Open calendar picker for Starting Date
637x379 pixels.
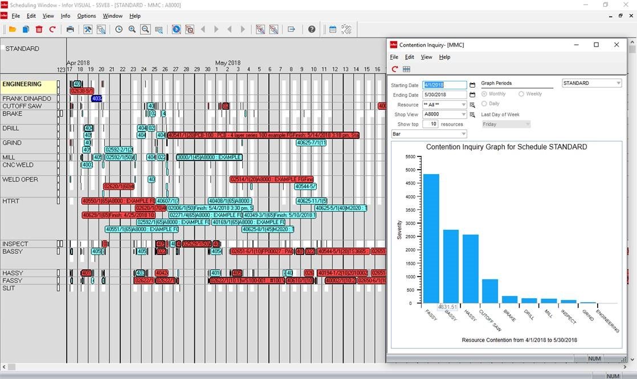[x=472, y=85]
